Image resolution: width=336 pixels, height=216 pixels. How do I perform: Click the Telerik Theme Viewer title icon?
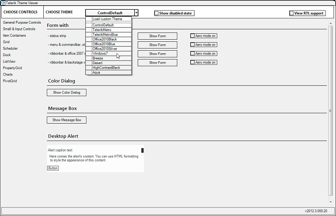[x=3, y=3]
